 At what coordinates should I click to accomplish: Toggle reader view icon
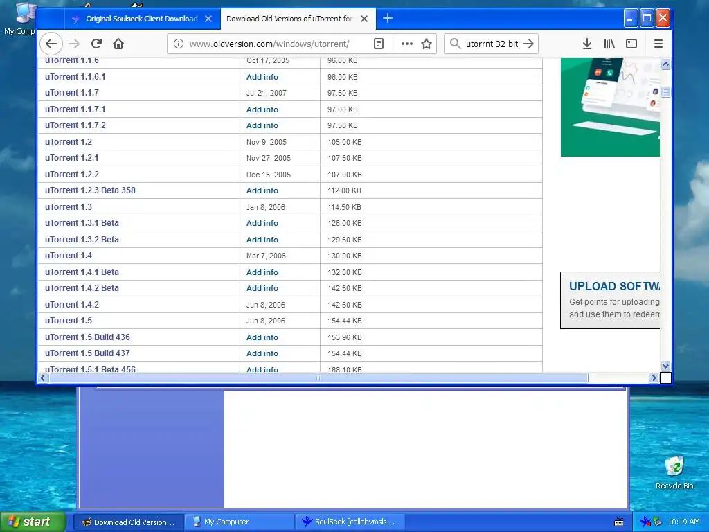(x=379, y=44)
